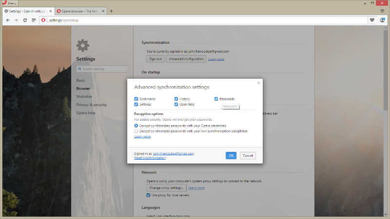Open the Opera Menu button
Image resolution: width=390 pixels, height=219 pixels.
(11, 3)
